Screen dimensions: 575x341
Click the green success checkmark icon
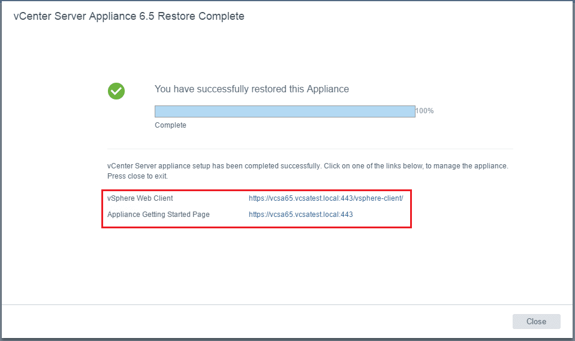coord(116,91)
